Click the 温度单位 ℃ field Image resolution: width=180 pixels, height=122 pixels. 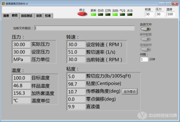coord(21,101)
